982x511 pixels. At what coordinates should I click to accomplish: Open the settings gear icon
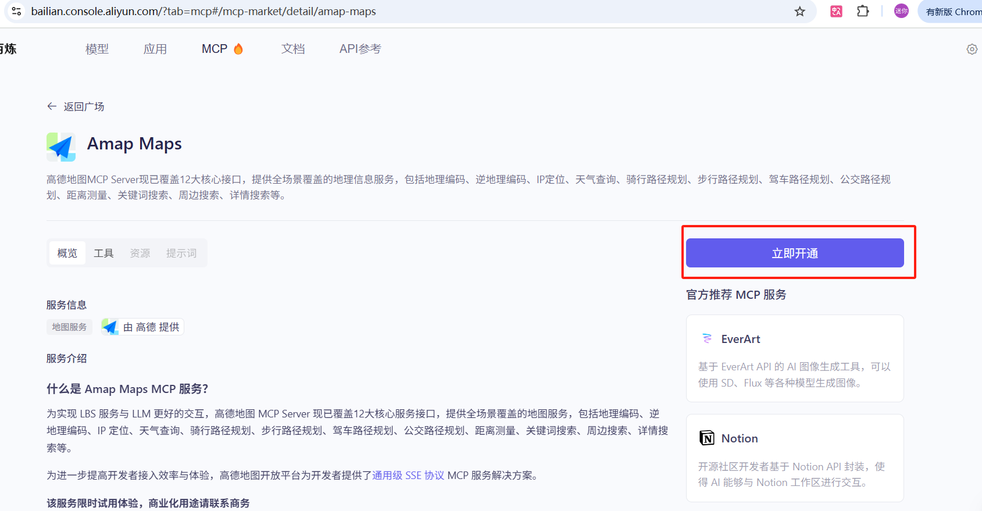pyautogui.click(x=972, y=49)
